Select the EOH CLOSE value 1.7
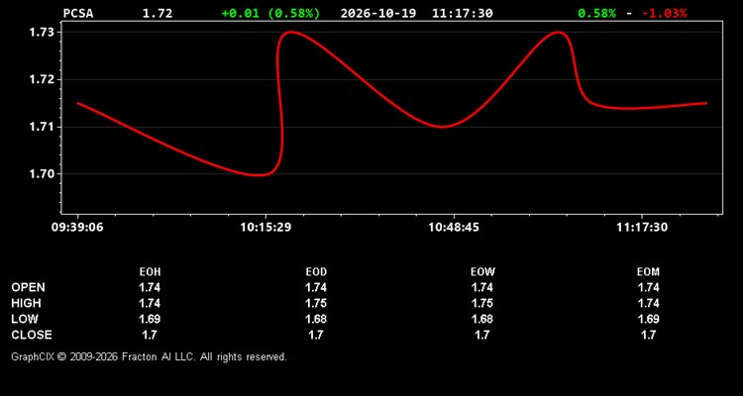This screenshot has height=396, width=743. [150, 335]
